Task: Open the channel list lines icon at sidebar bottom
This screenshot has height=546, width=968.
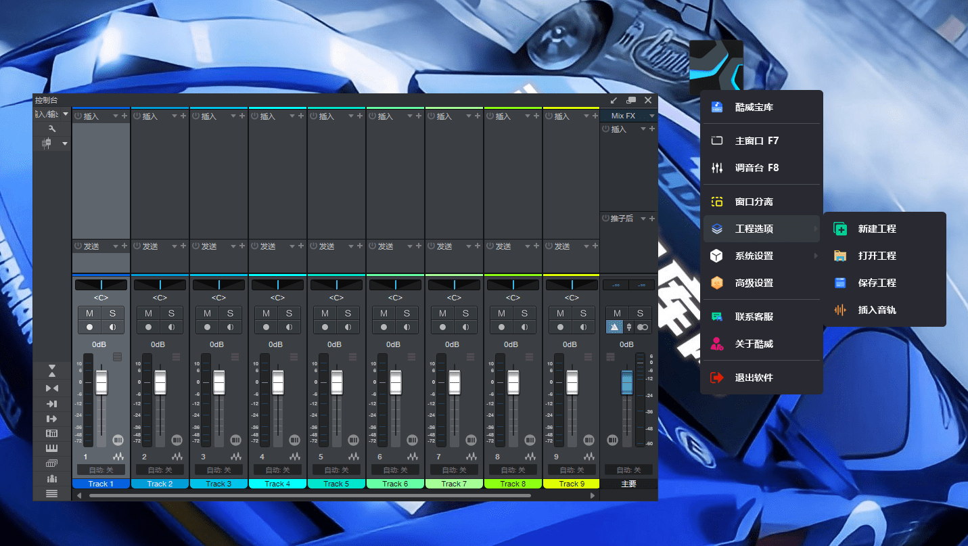Action: coord(52,493)
